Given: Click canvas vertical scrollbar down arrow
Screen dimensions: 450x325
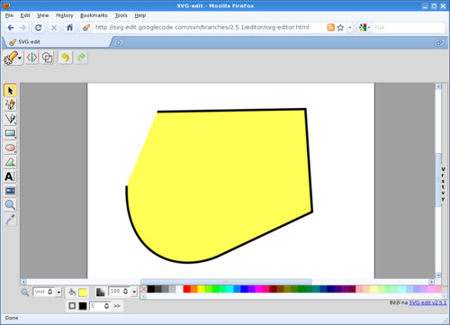Looking at the screenshot, I should coord(438,275).
